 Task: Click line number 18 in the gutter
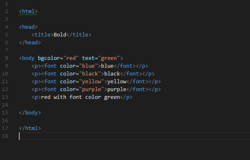tap(5, 136)
